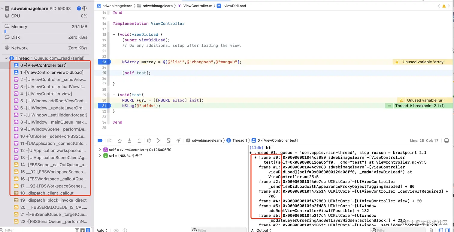Open the Debug Memory Graph tool

click(159, 140)
